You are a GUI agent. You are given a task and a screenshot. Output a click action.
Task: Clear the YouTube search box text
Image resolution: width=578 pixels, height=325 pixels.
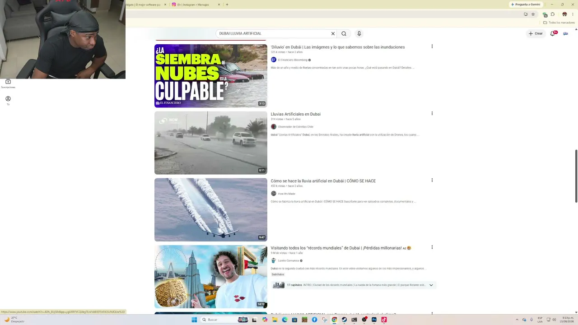click(x=333, y=33)
